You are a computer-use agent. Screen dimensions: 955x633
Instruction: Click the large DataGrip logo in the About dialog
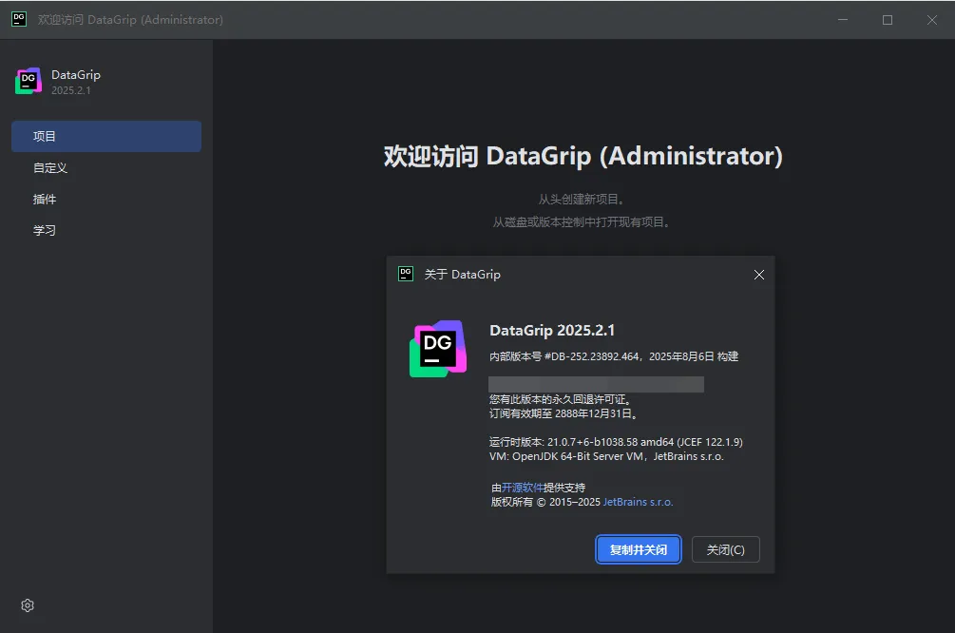(x=437, y=349)
